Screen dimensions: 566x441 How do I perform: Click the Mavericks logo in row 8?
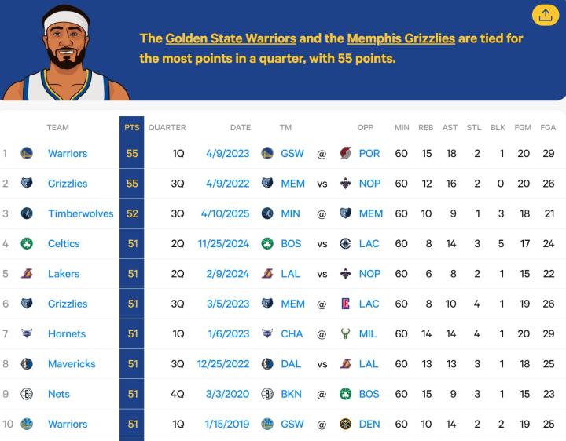point(27,364)
